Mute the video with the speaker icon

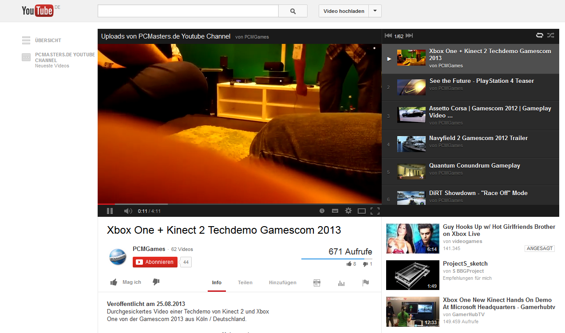click(128, 211)
